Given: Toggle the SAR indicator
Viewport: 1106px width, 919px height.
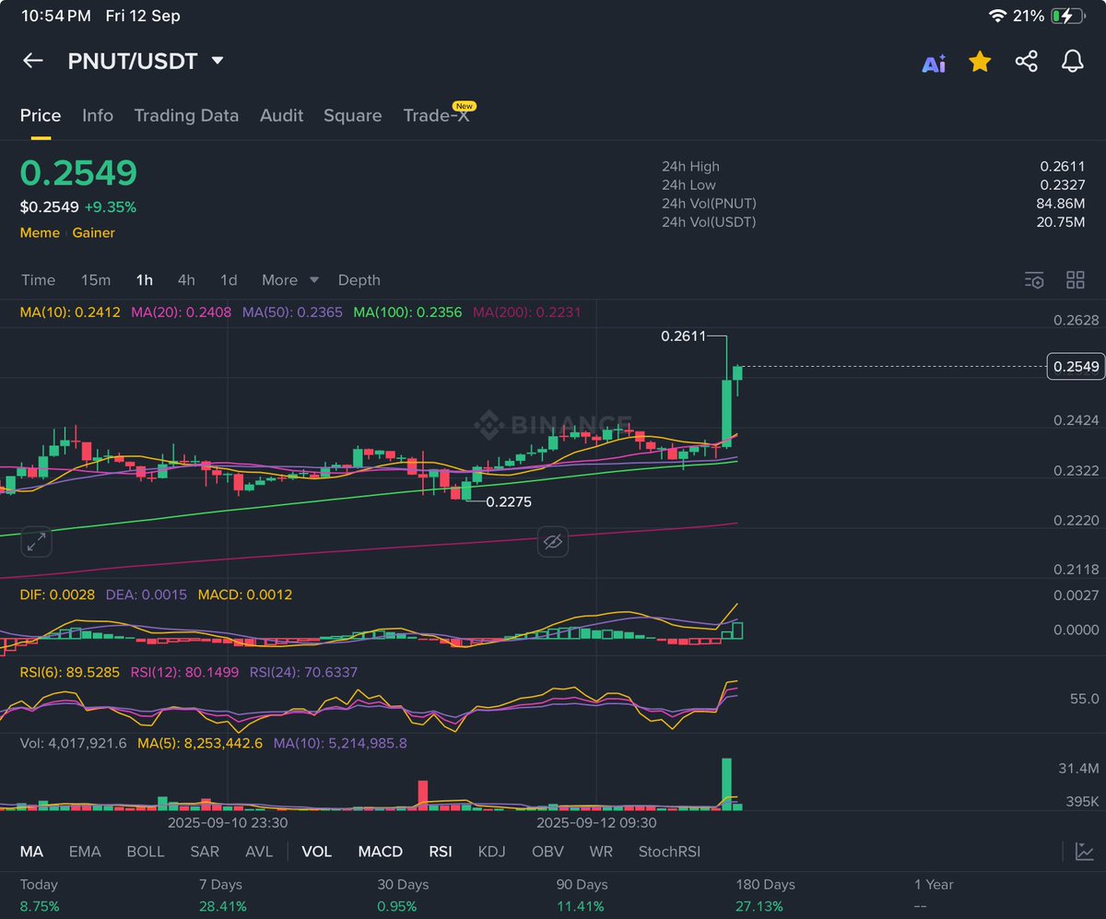Looking at the screenshot, I should [x=205, y=852].
